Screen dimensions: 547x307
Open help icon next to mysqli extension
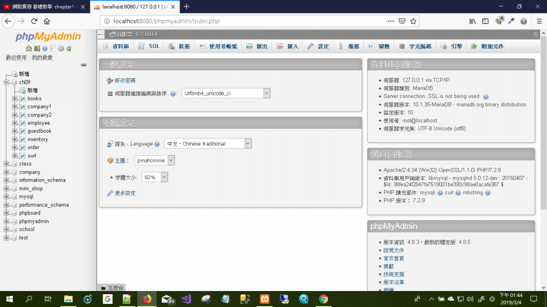click(440, 193)
